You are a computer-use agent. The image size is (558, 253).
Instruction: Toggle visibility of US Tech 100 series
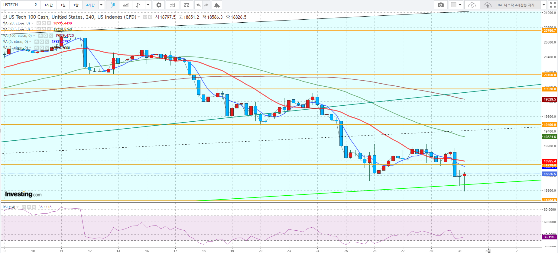click(x=145, y=17)
